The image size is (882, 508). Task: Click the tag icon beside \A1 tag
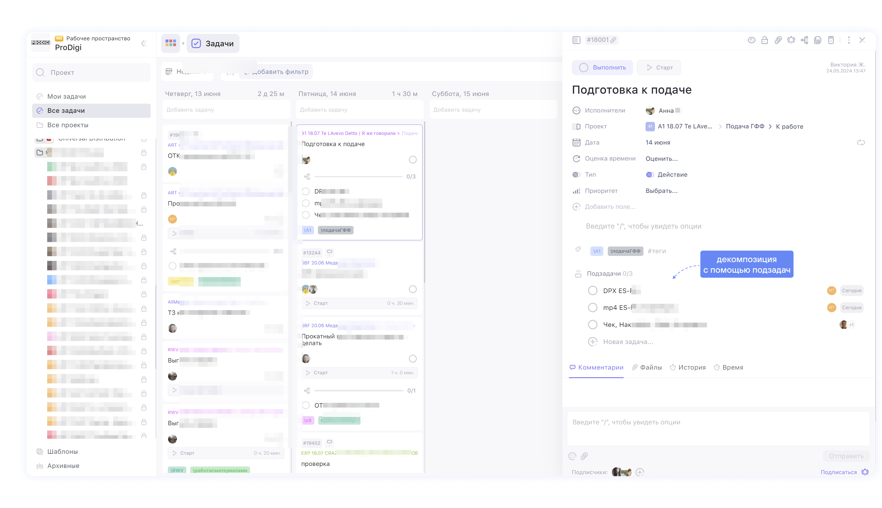[578, 249]
